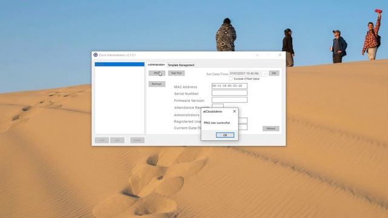Toggle the Exclude Offset Value checkbox
Screen dimensions: 388x218
point(231,79)
